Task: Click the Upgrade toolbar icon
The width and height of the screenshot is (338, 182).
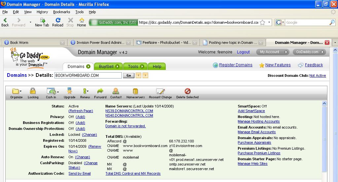Action: pyautogui.click(x=69, y=91)
